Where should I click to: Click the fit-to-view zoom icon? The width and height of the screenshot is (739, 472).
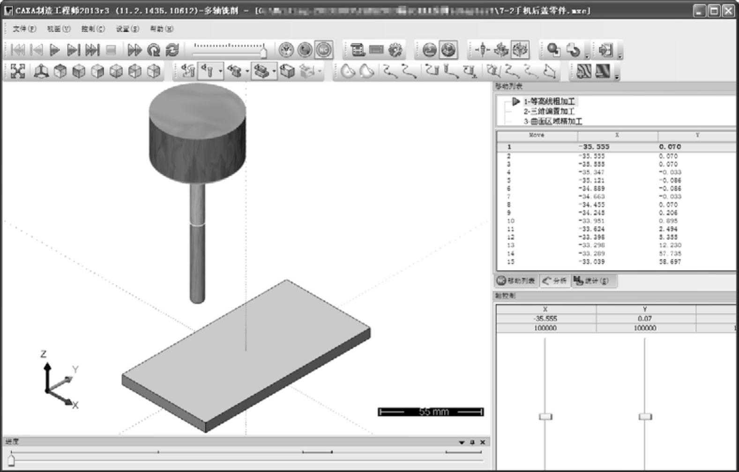point(18,71)
